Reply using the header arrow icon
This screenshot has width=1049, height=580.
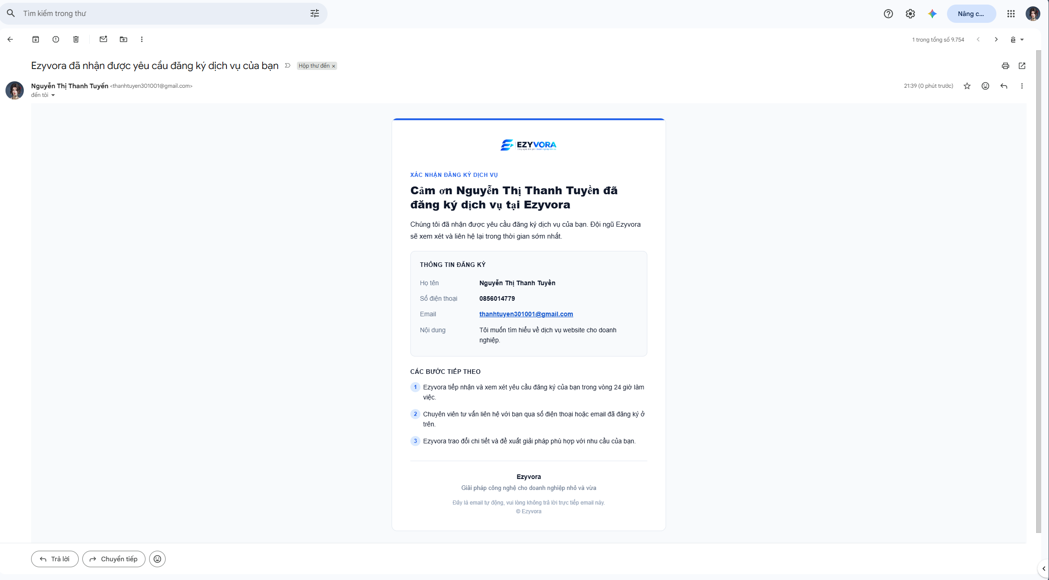click(x=1004, y=86)
